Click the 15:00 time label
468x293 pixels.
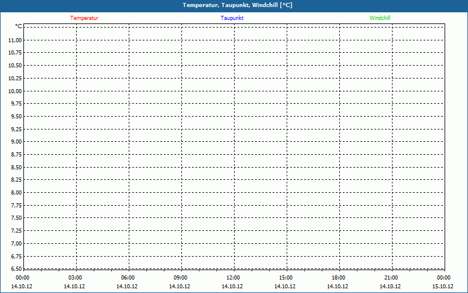click(x=286, y=278)
